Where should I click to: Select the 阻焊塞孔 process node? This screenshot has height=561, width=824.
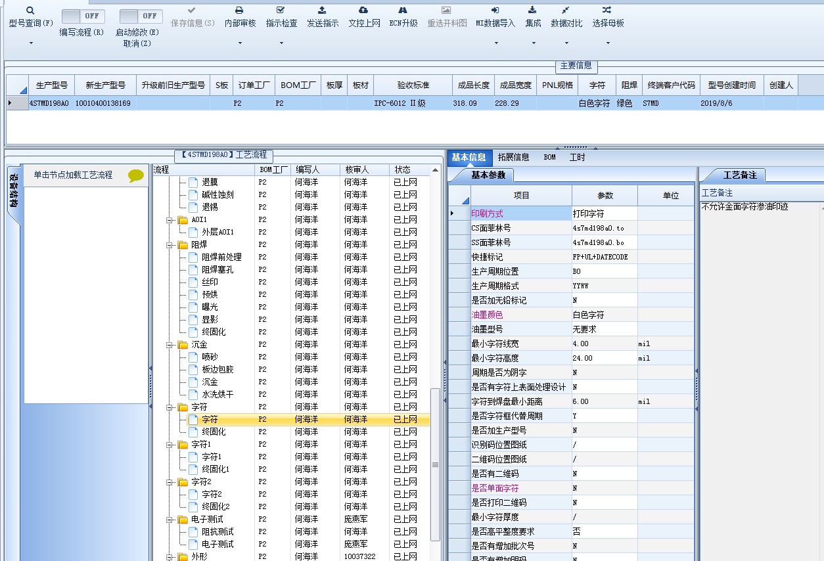tap(217, 269)
